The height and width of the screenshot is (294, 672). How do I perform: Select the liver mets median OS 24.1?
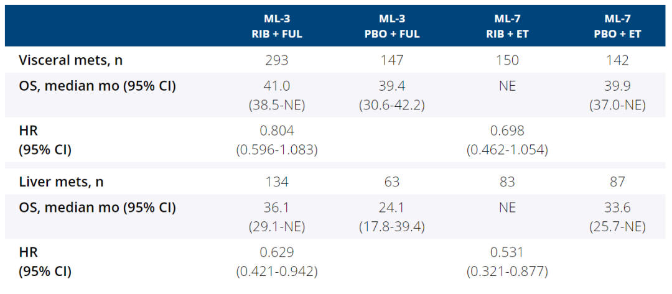[392, 206]
